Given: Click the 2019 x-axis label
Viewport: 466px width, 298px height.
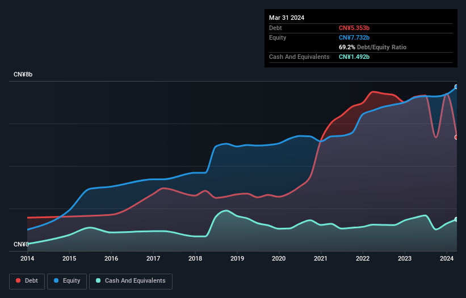Looking at the screenshot, I should pos(237,258).
